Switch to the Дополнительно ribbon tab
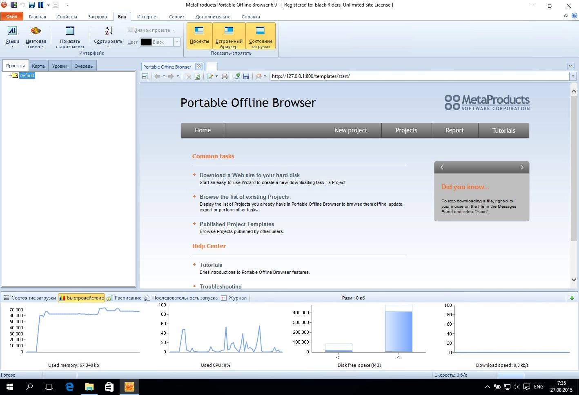 click(x=213, y=17)
